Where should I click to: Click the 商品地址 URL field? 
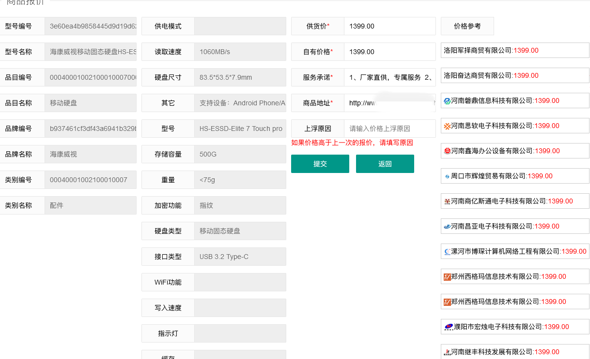(x=390, y=103)
